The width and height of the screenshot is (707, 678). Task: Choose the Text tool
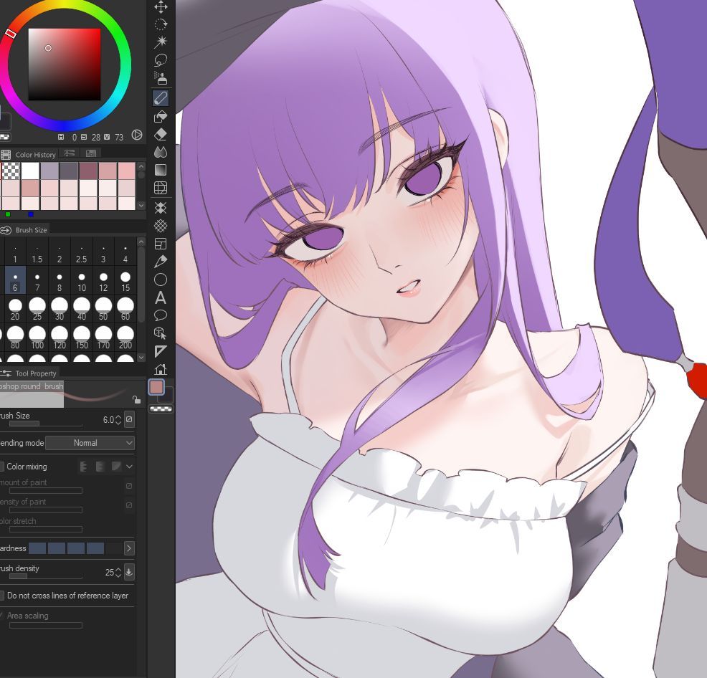tap(161, 297)
